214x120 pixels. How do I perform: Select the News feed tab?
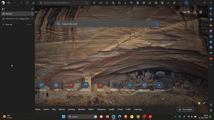pos(38,109)
